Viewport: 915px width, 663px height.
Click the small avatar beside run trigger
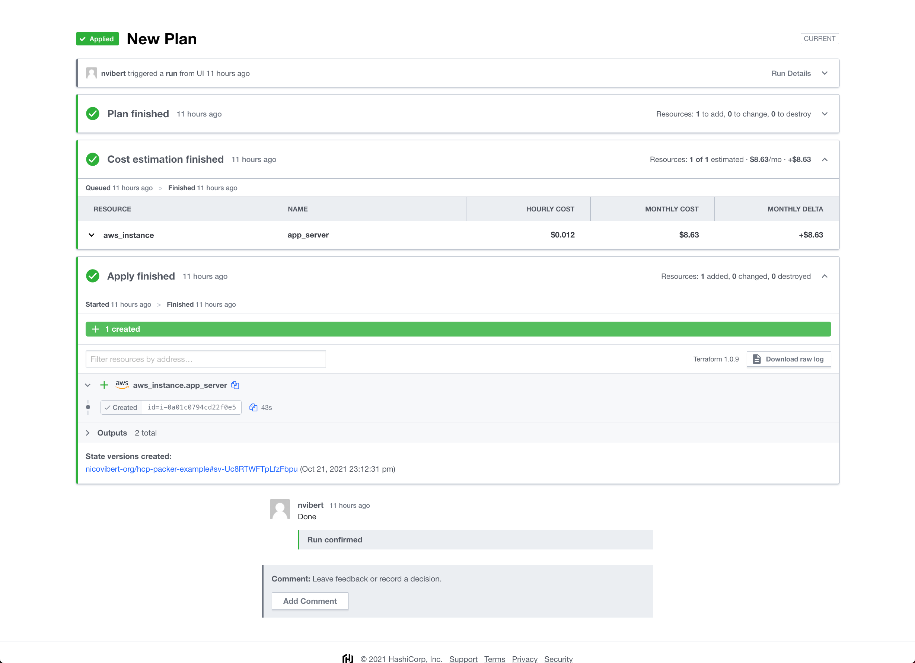92,73
